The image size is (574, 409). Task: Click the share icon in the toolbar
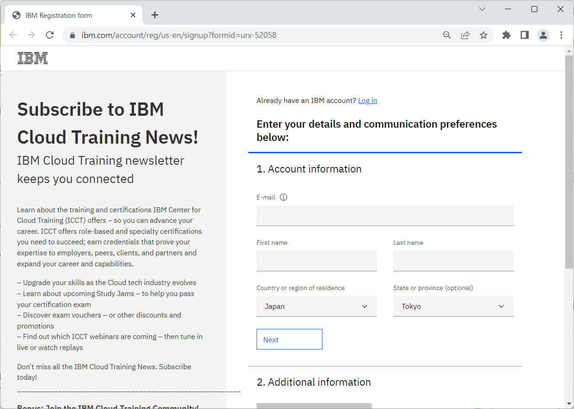coord(465,35)
